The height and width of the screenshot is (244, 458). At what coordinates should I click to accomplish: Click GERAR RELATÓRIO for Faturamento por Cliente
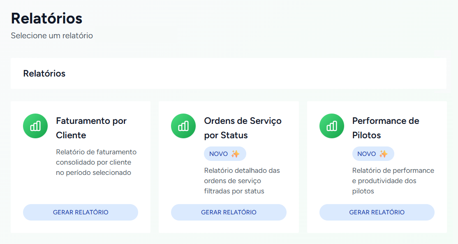coord(80,212)
